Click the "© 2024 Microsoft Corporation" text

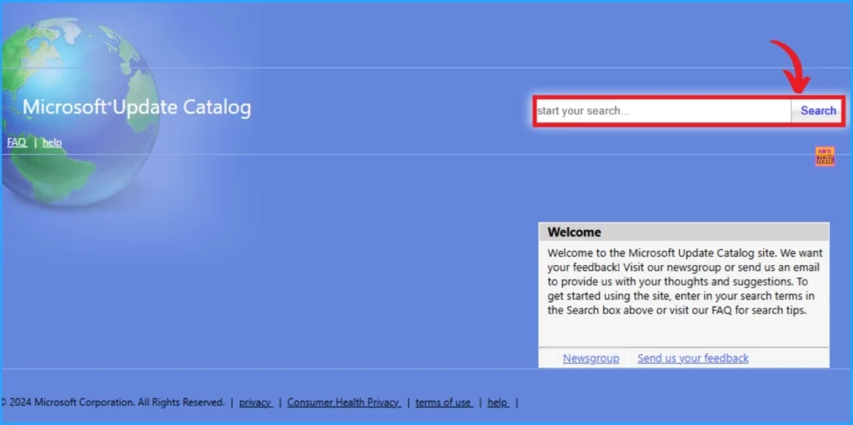67,402
